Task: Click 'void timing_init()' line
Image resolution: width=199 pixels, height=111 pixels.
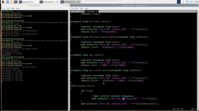Action: 82,86
